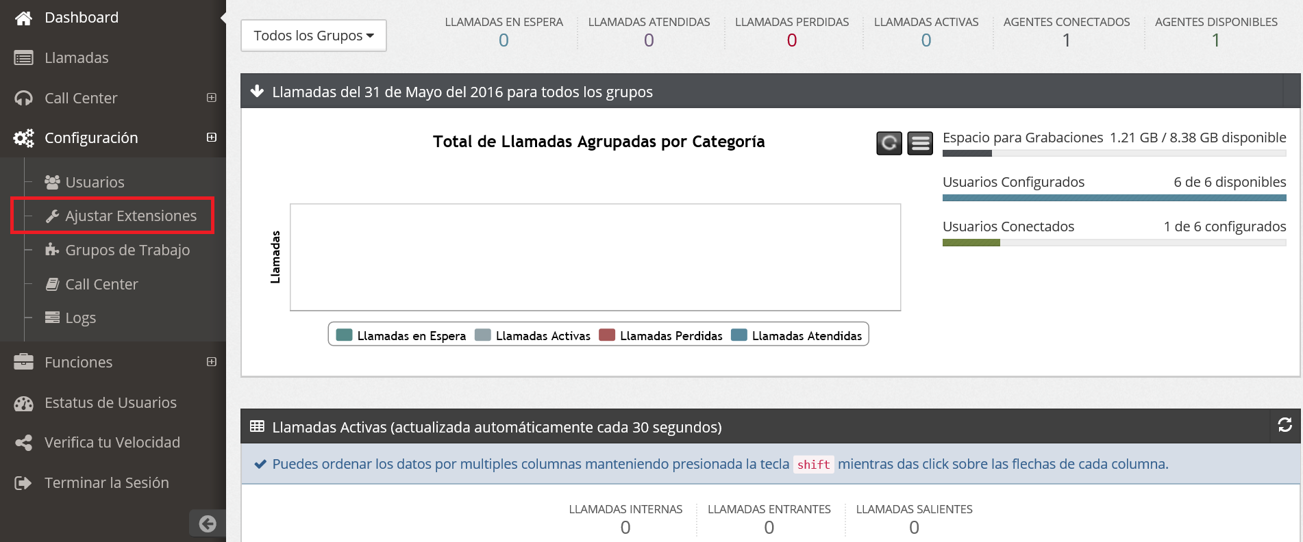Click the Funciones briefcase icon
Viewport: 1303px width, 542px height.
23,362
